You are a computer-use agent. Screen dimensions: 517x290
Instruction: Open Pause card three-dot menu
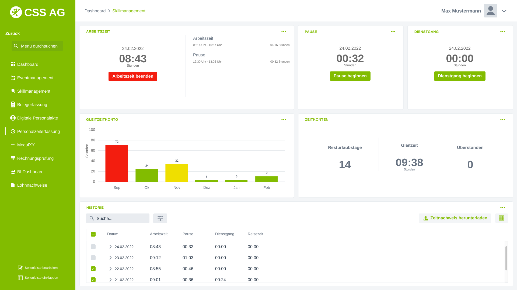(x=393, y=32)
